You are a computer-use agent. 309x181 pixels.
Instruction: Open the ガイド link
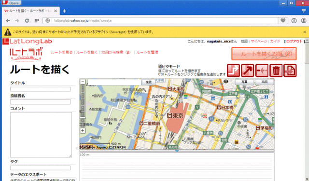coord(275,42)
